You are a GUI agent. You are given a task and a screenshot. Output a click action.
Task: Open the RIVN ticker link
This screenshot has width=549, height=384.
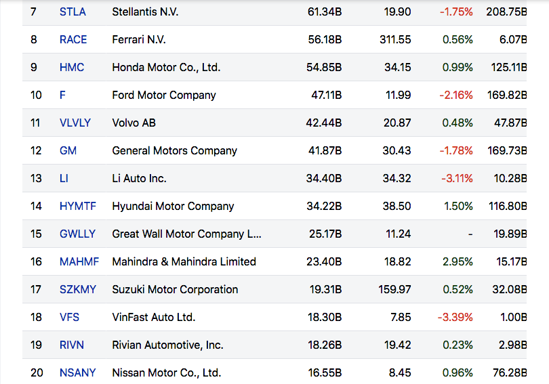72,345
